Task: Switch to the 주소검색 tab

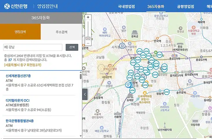Action: (x=61, y=32)
